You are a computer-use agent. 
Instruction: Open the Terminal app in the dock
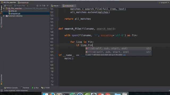[x=66, y=94]
